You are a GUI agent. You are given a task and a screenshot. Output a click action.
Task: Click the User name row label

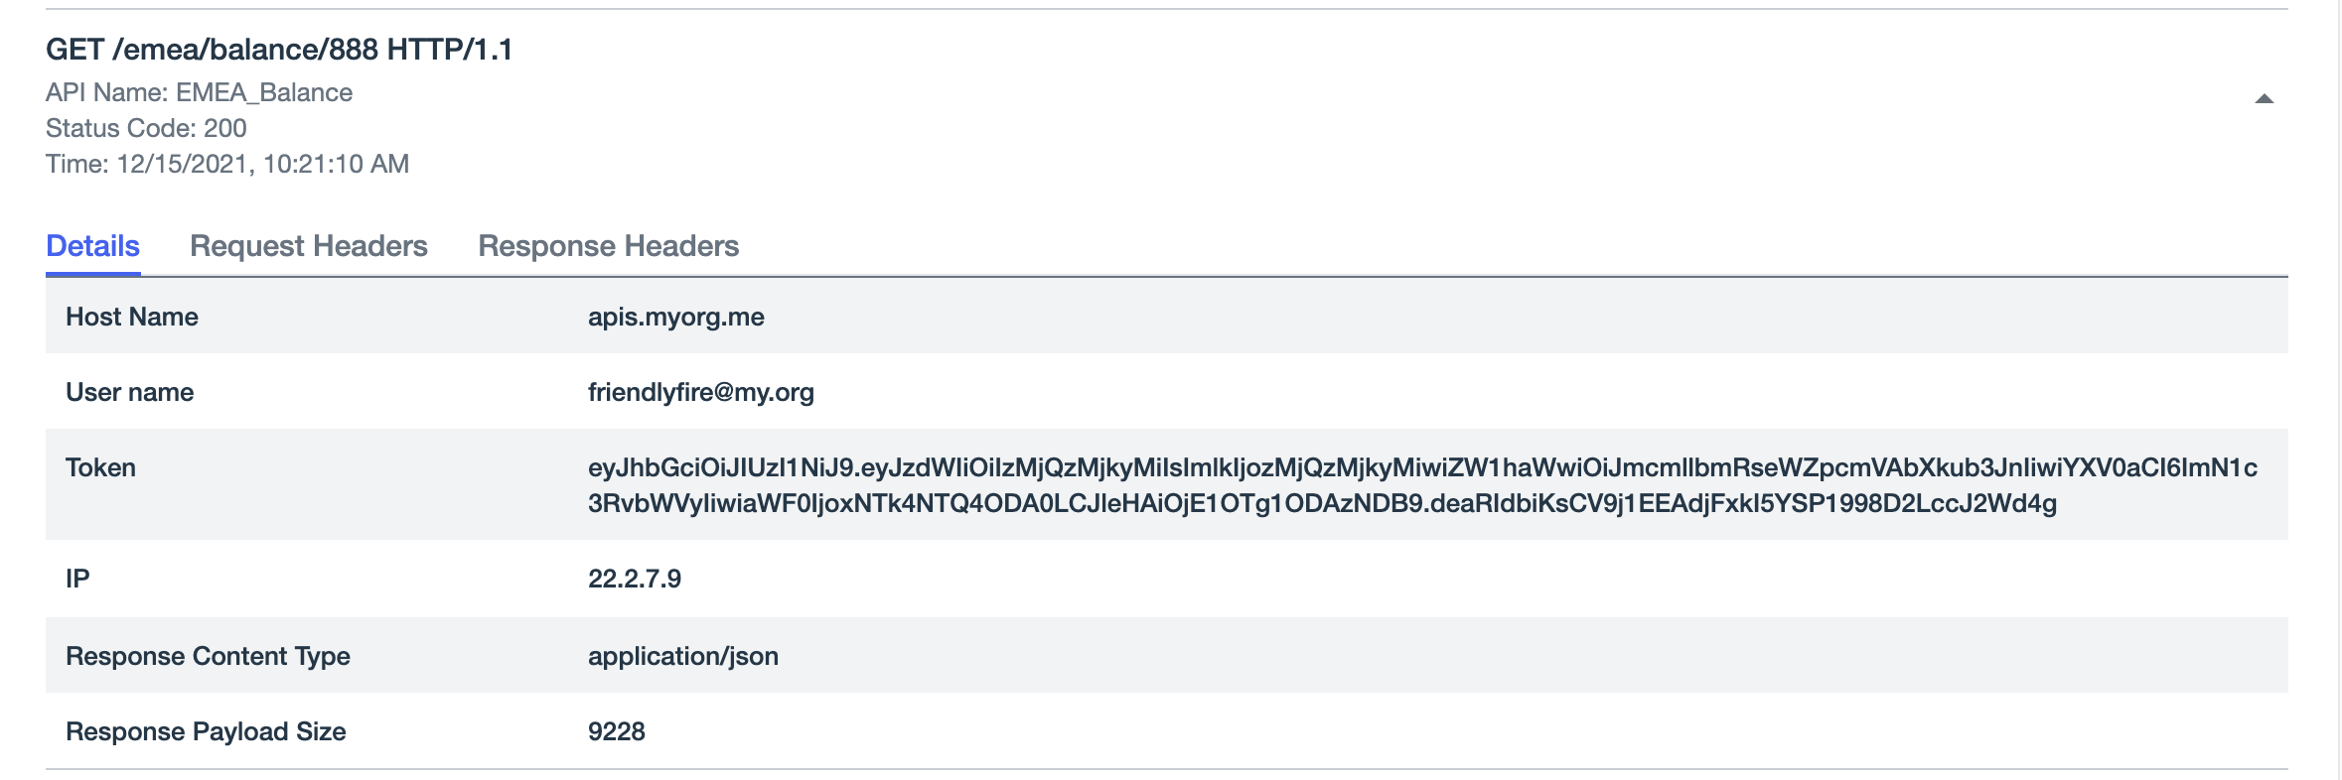(x=129, y=392)
